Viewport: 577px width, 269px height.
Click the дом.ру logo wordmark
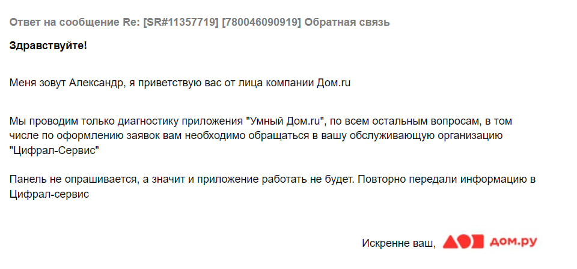513,242
